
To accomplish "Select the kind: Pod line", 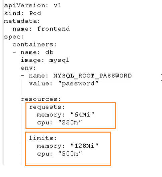I will coord(22,13).
